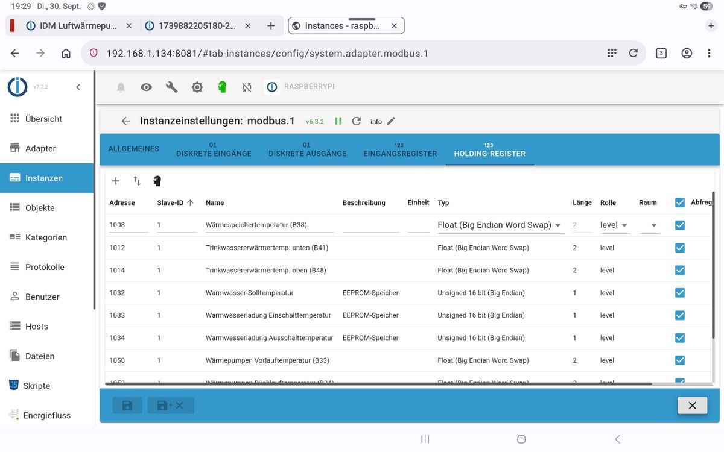
Task: Click the reload instance icon
Action: pos(357,121)
